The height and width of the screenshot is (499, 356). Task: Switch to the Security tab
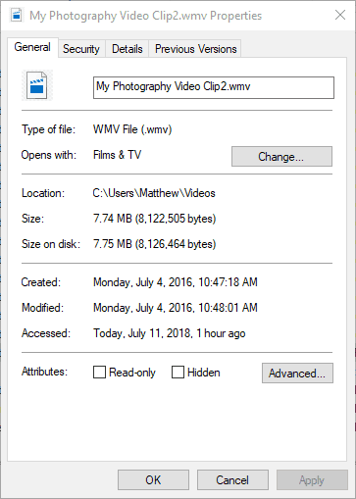click(81, 49)
